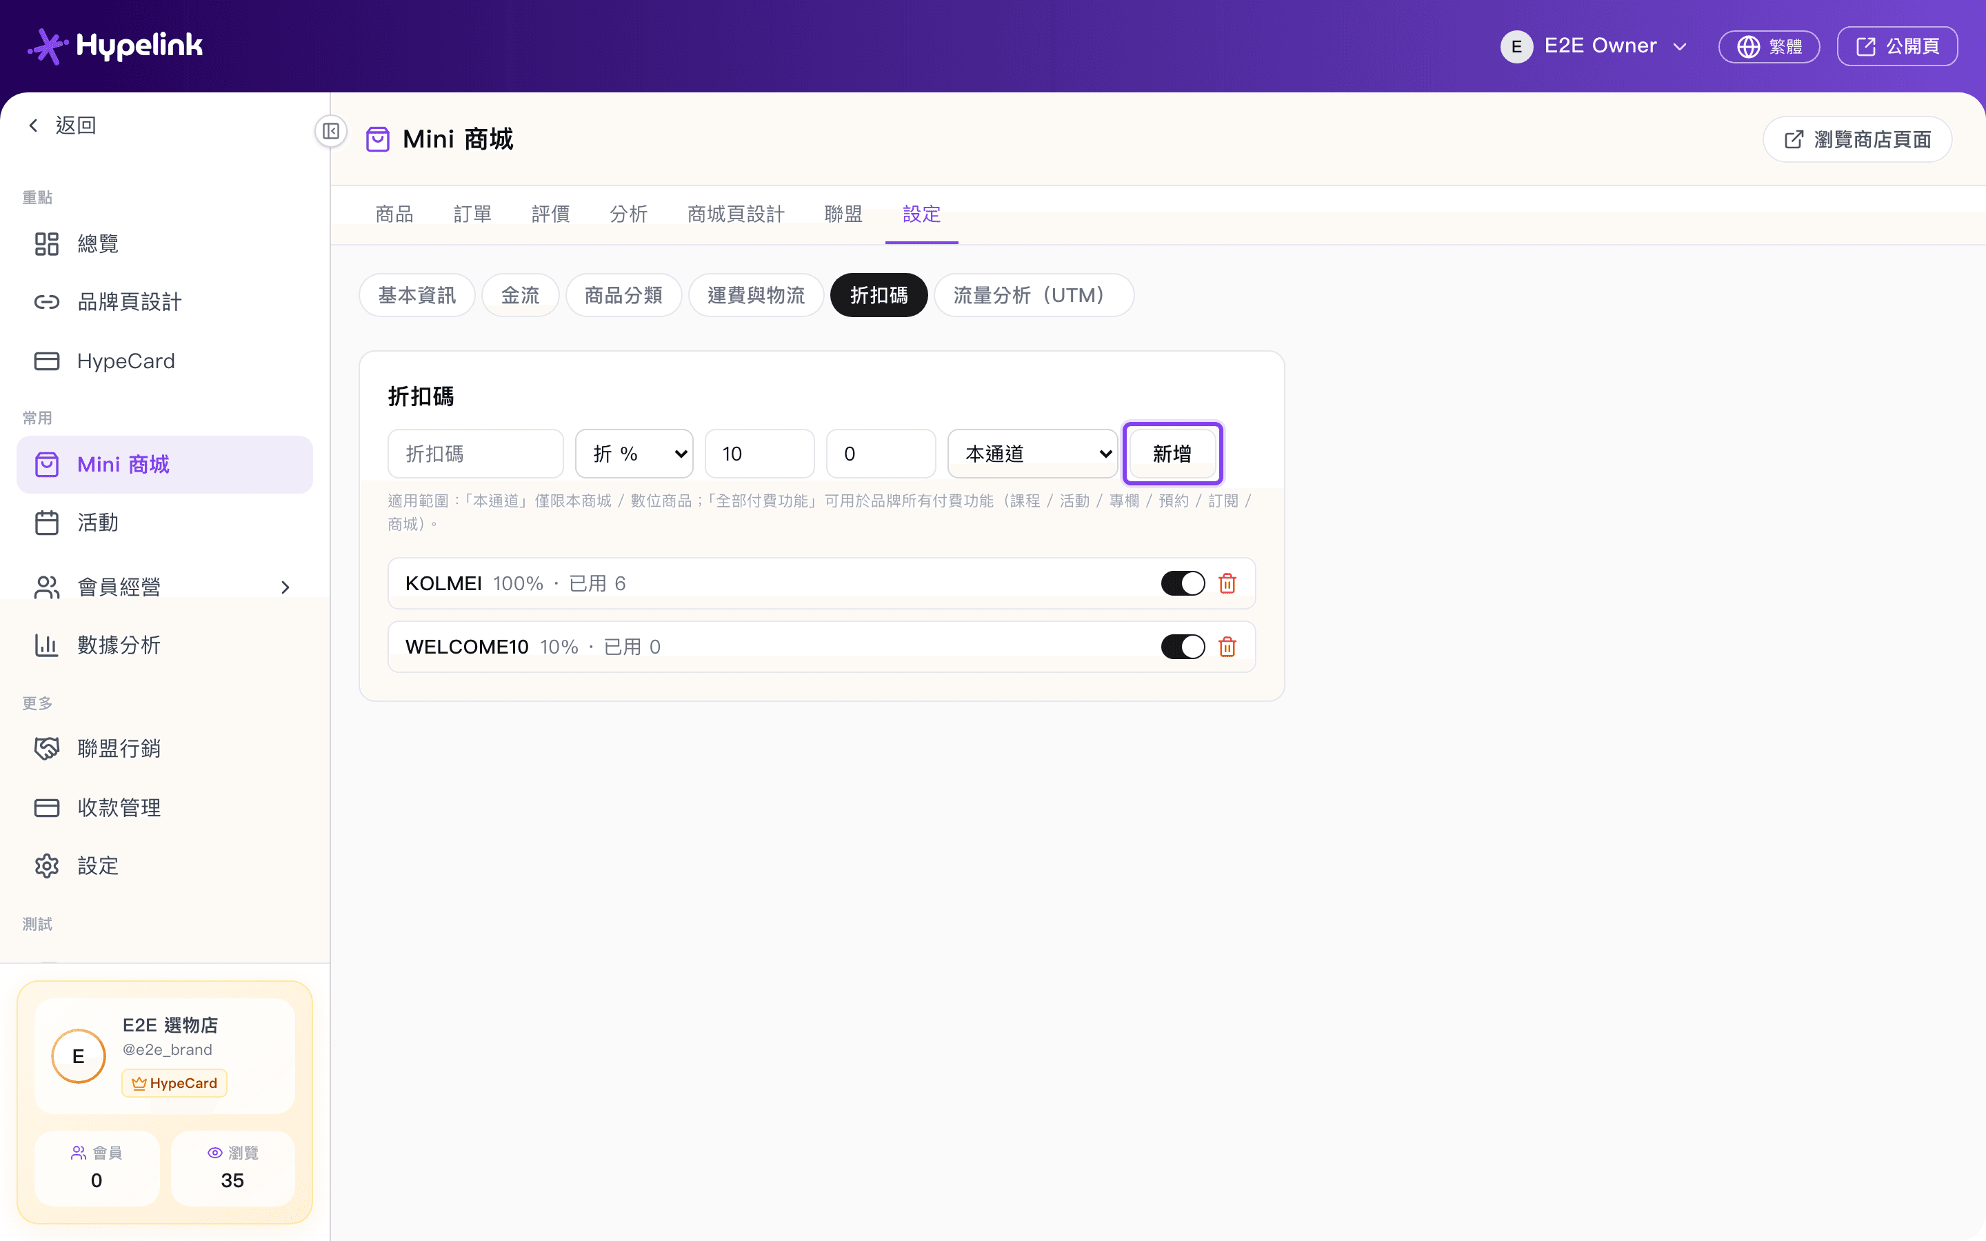The width and height of the screenshot is (1986, 1241).
Task: Click 瀏覽商店頁面 button
Action: click(1857, 139)
